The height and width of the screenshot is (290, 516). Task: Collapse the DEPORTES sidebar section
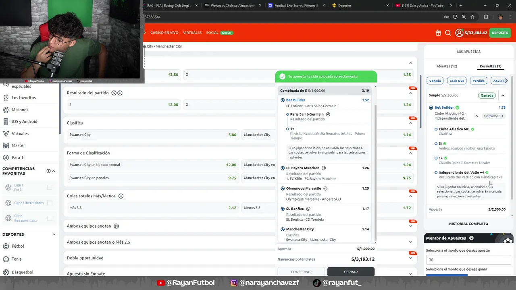54,234
